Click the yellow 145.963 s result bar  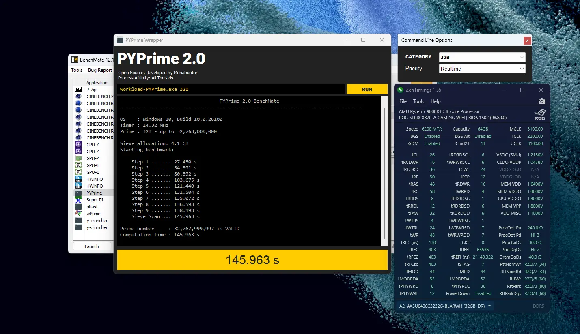pyautogui.click(x=252, y=260)
